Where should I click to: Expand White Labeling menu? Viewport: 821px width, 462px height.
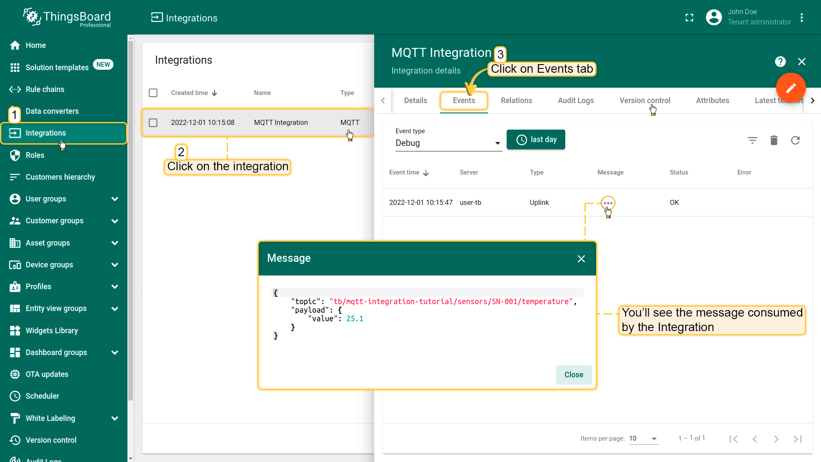click(x=115, y=418)
